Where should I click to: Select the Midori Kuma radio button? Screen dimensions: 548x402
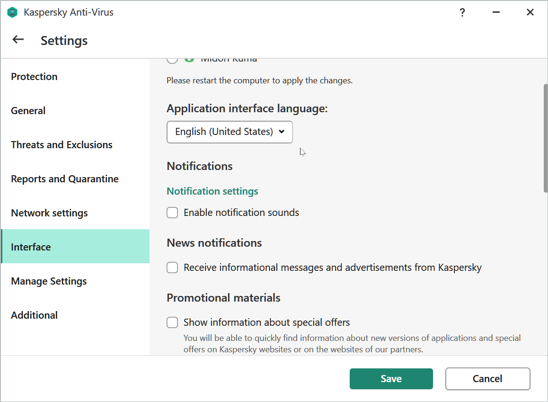click(172, 59)
